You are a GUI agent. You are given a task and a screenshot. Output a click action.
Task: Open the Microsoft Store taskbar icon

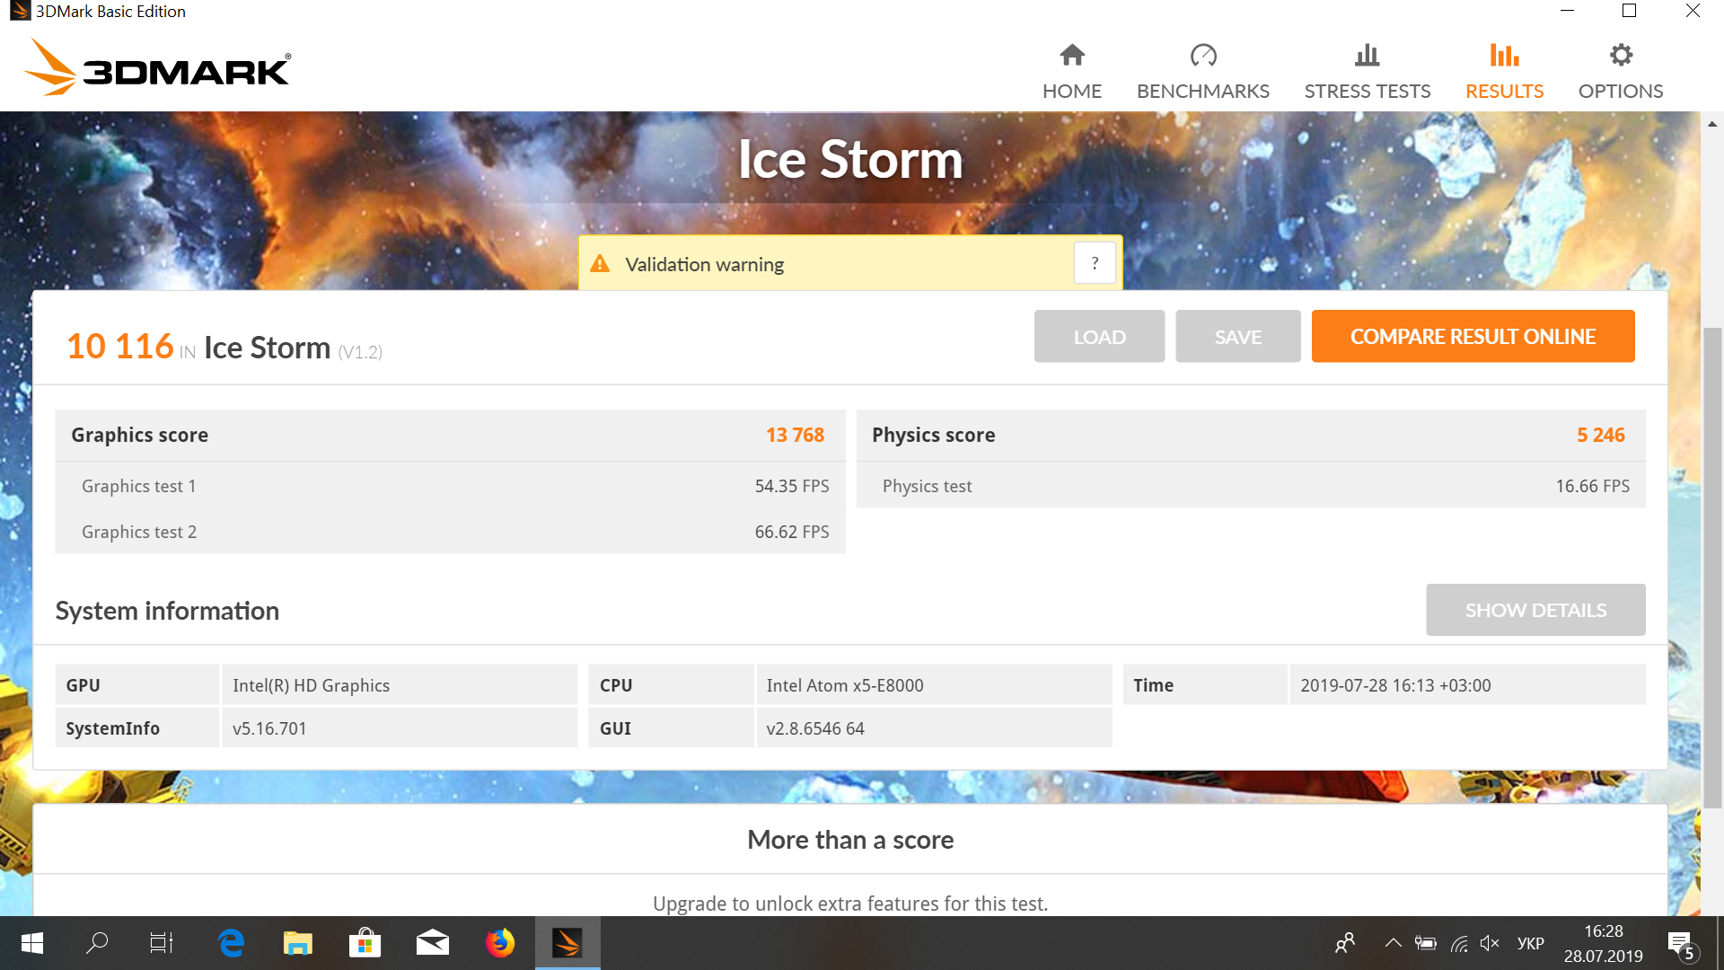click(365, 943)
